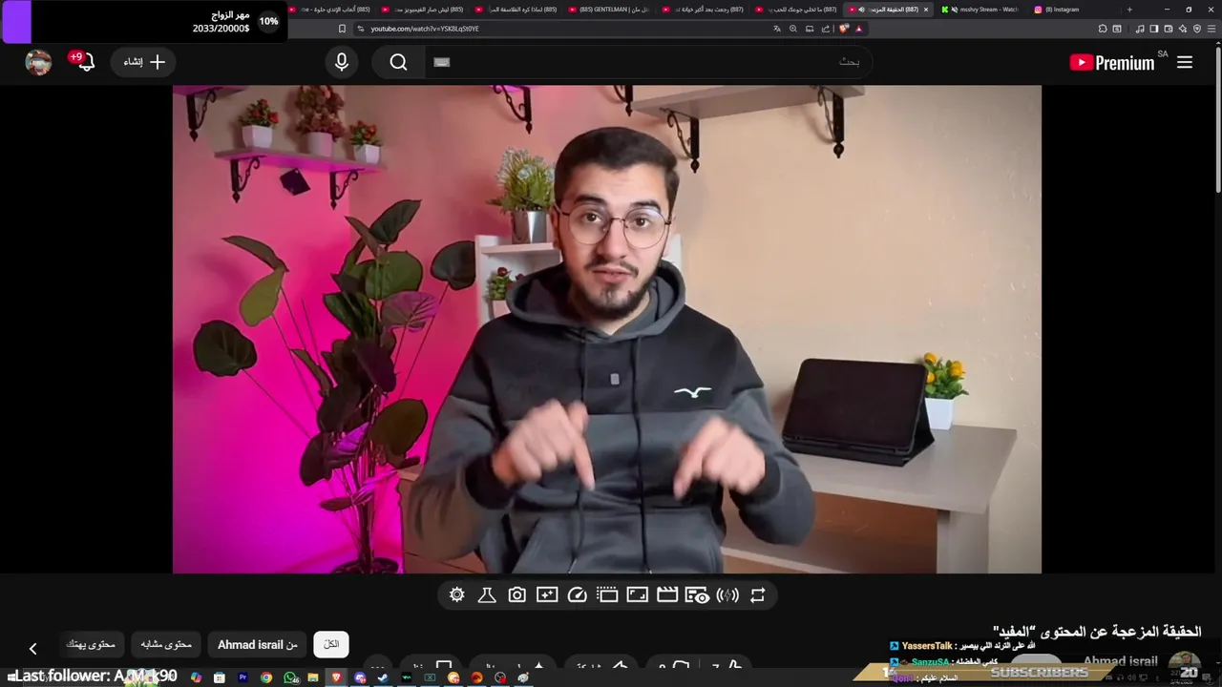Click the sparkle enhancement icon in toolbar
Image resolution: width=1222 pixels, height=687 pixels.
547,595
